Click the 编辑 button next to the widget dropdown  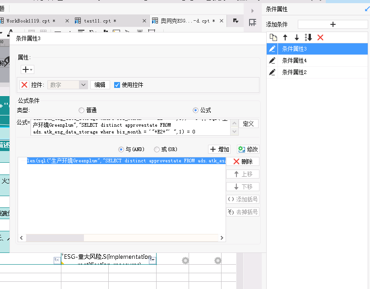click(100, 85)
